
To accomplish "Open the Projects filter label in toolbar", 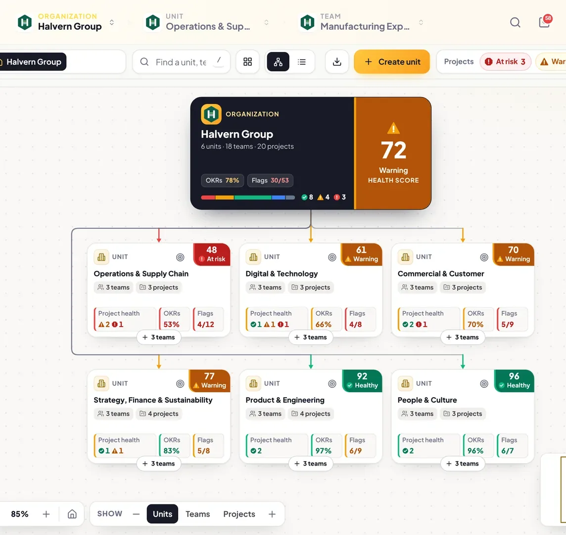I will point(459,62).
